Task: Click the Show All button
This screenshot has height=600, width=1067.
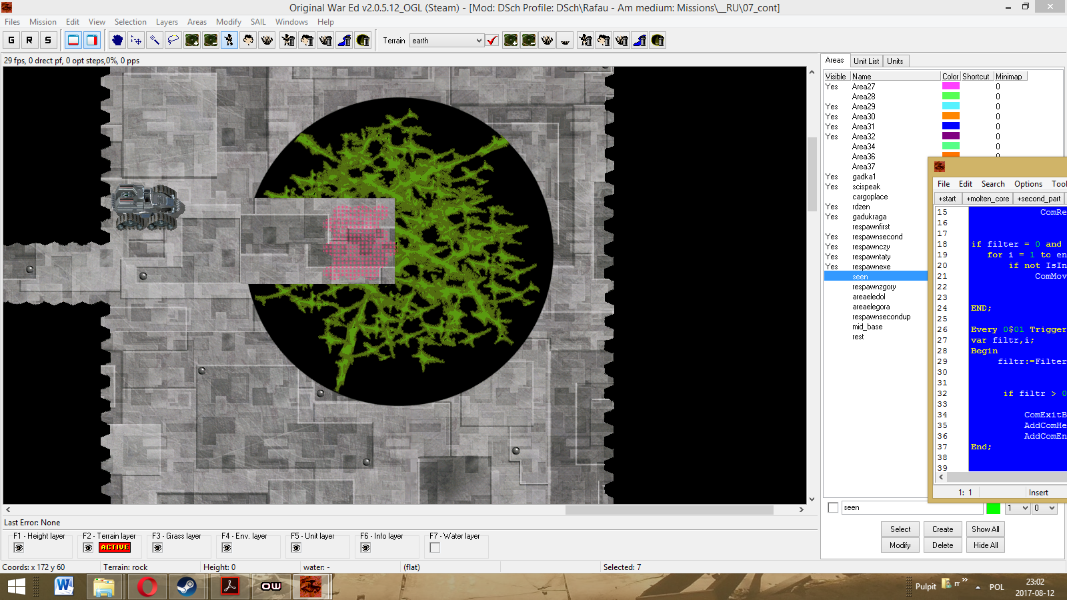Action: (x=986, y=529)
